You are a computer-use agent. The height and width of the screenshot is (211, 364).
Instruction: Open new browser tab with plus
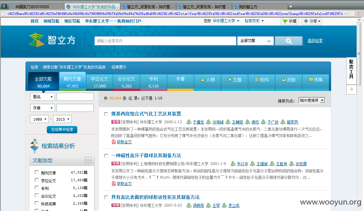(291, 6)
